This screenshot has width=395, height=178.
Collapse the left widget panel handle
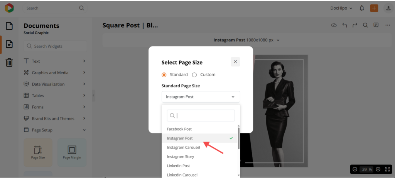tap(93, 95)
